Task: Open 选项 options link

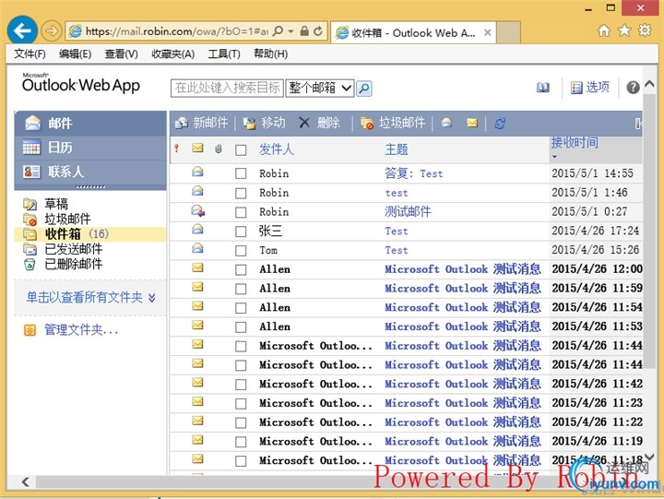Action: pos(590,88)
